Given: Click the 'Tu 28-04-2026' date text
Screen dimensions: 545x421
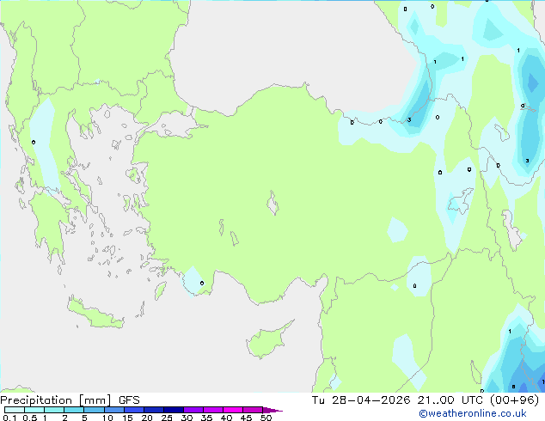Looking at the screenshot, I should (361, 400).
